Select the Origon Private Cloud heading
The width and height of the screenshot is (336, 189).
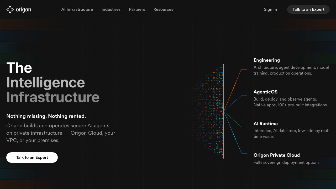[x=277, y=155]
